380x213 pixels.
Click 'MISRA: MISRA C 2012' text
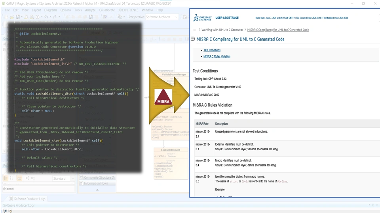click(207, 95)
